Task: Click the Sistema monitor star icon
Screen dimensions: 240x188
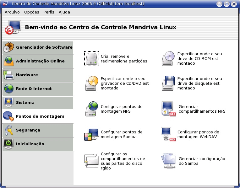Action: 8,103
